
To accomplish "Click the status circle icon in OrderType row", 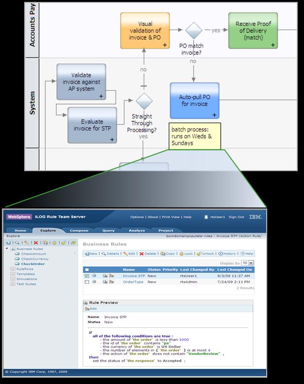I will pos(94,282).
